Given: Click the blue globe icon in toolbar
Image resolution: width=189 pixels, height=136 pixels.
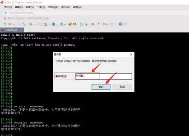Looking at the screenshot, I should pyautogui.click(x=54, y=24).
